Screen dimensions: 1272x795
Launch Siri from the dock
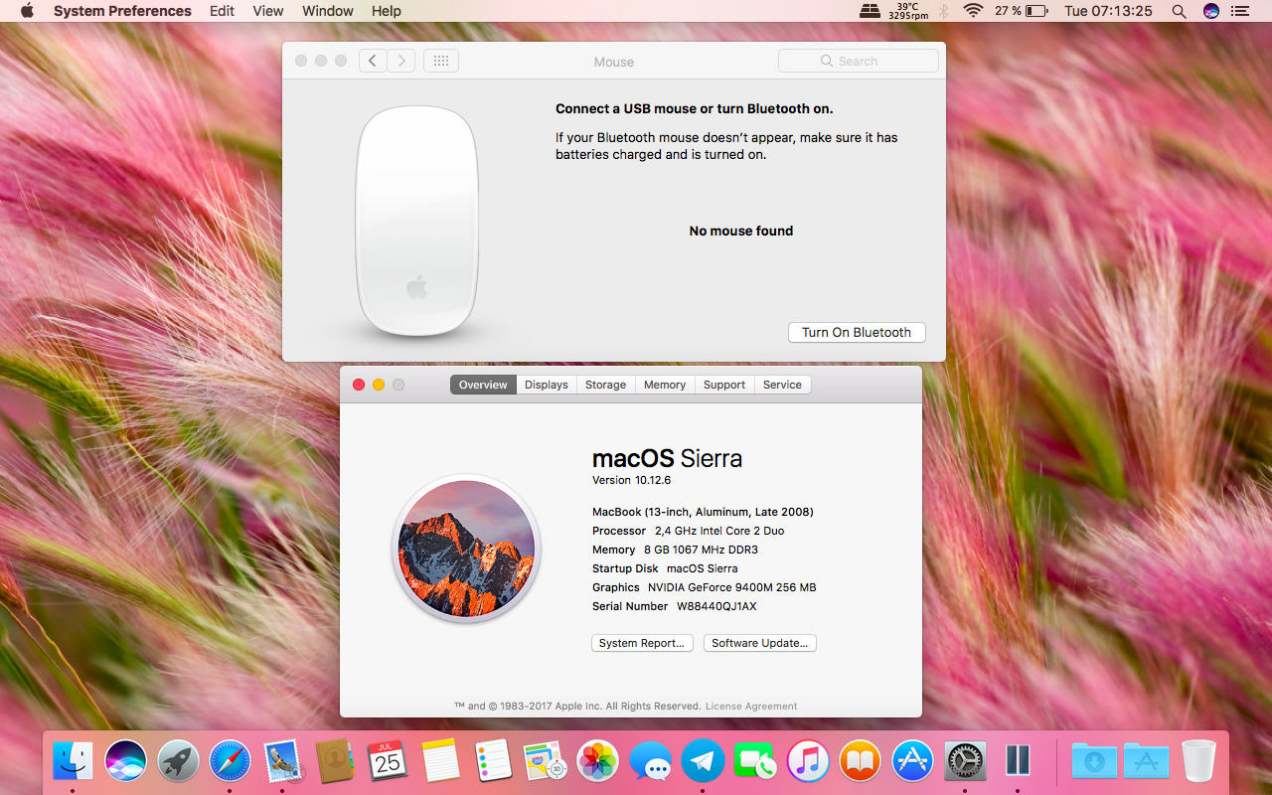126,762
